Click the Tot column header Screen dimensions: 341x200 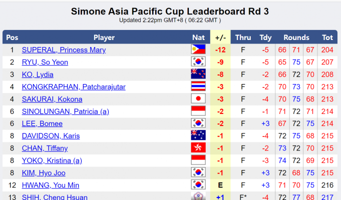pos(327,37)
